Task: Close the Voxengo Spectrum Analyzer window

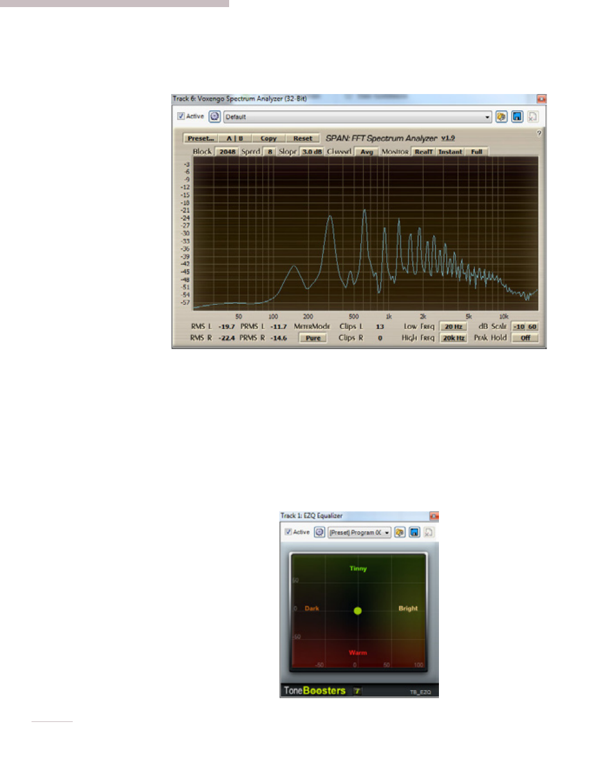Action: (541, 99)
